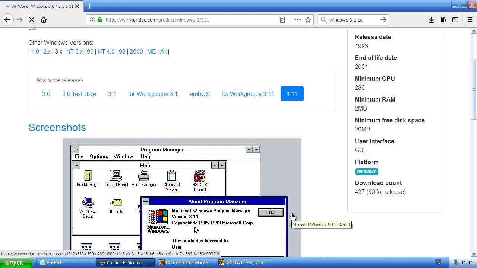Click the Release date value 1993

click(x=361, y=46)
